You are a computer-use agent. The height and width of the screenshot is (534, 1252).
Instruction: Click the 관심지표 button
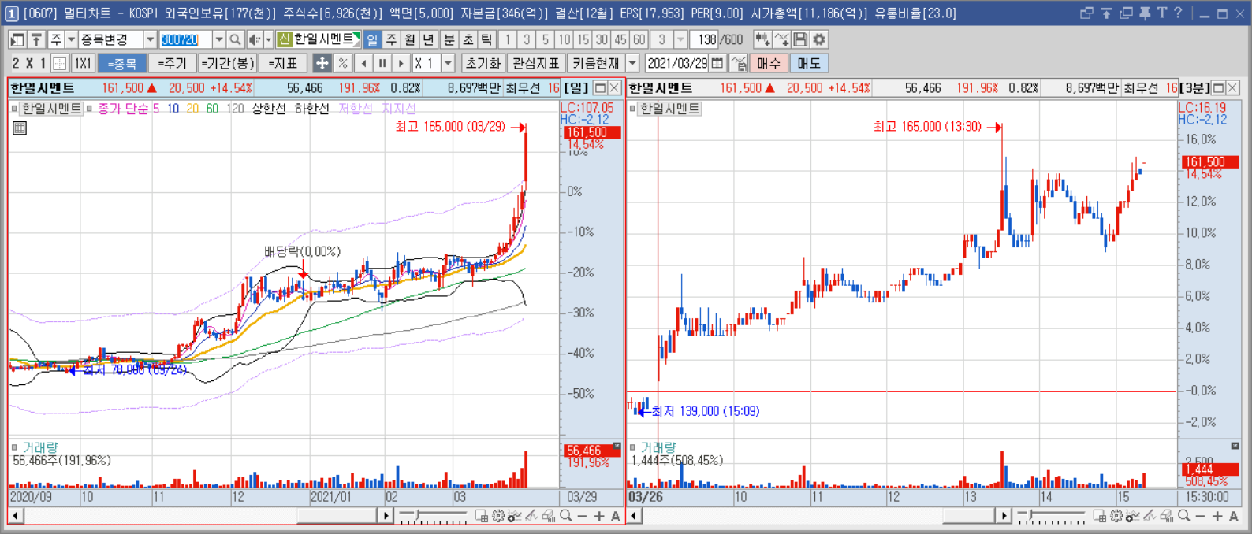(x=536, y=63)
